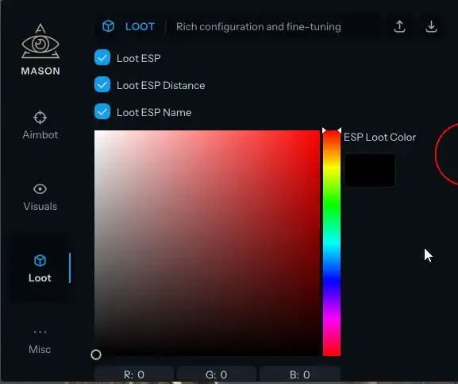Click the download config icon
The image size is (458, 384).
click(x=431, y=26)
